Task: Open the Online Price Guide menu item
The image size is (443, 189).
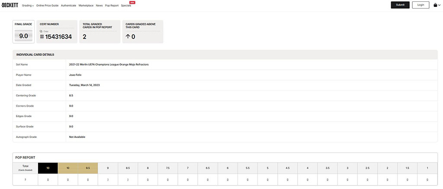Action: 48,5
